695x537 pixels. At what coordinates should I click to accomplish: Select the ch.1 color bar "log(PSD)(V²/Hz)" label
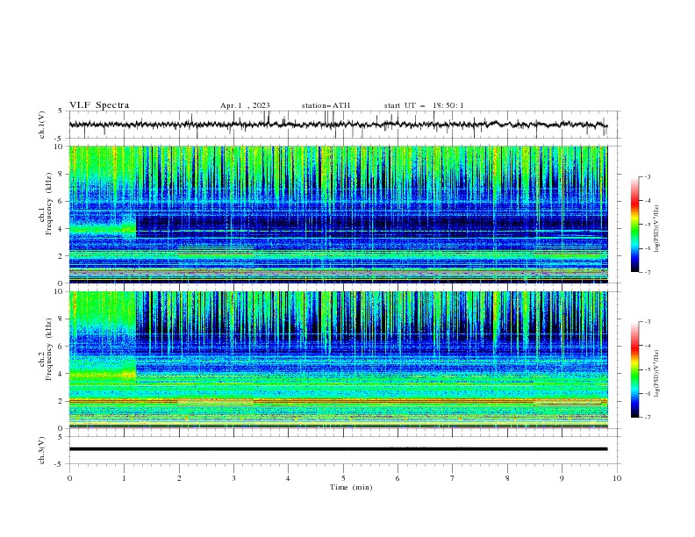point(656,229)
